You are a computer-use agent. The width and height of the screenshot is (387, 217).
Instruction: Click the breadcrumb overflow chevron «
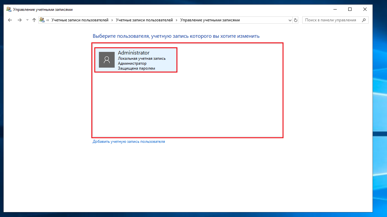pos(48,20)
